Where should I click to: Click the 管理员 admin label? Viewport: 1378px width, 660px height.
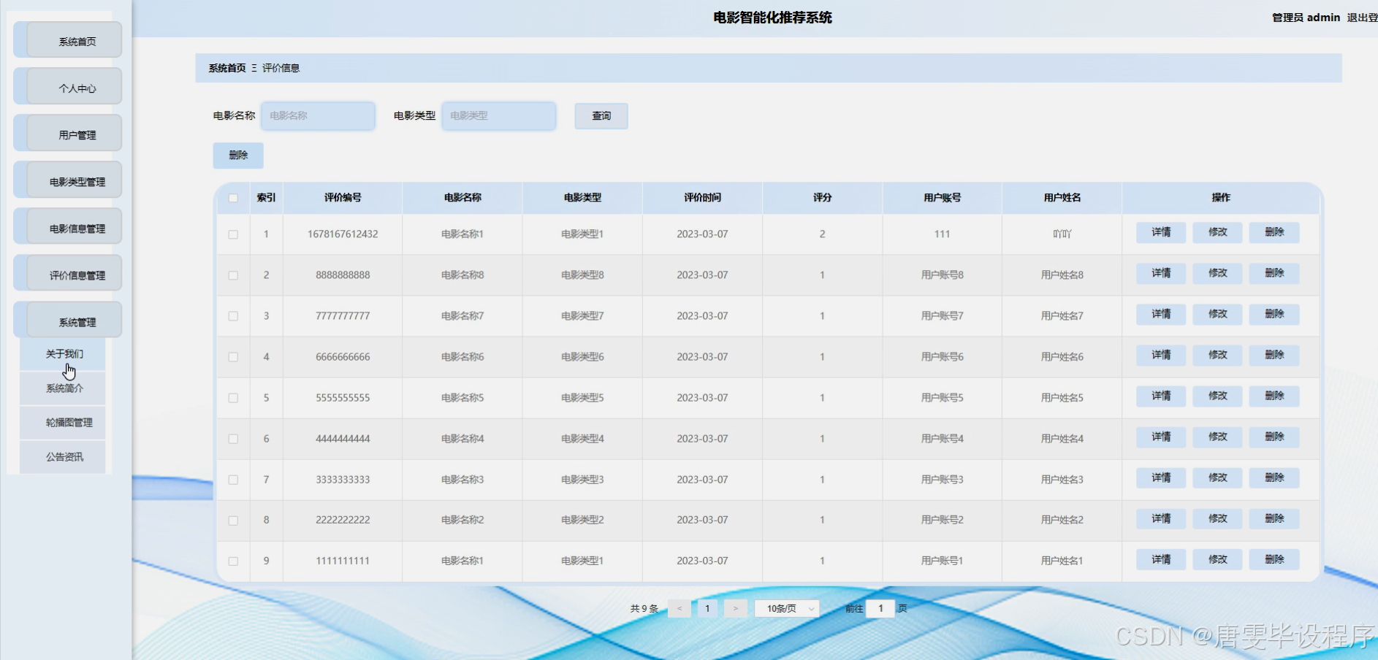(x=1306, y=18)
